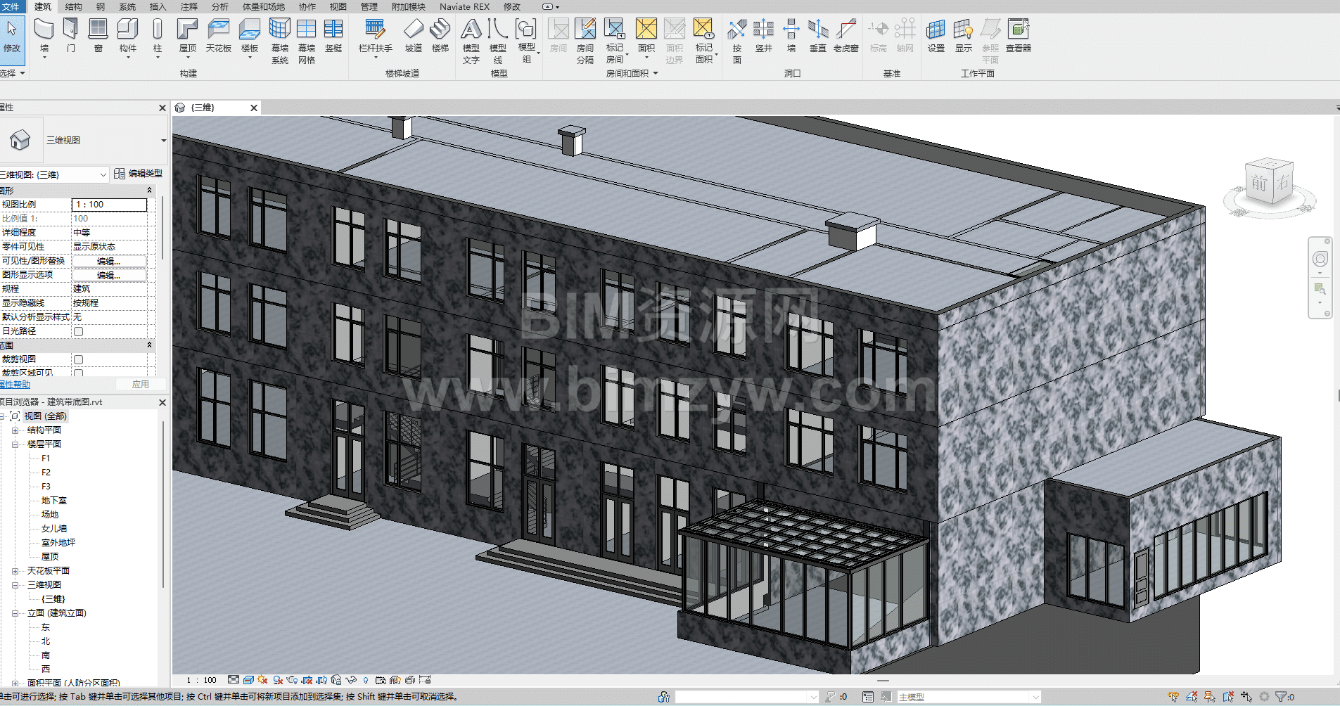Viewport: 1340px width, 706px height.
Task: Click the ViewCube 前 face
Action: coord(1259,184)
